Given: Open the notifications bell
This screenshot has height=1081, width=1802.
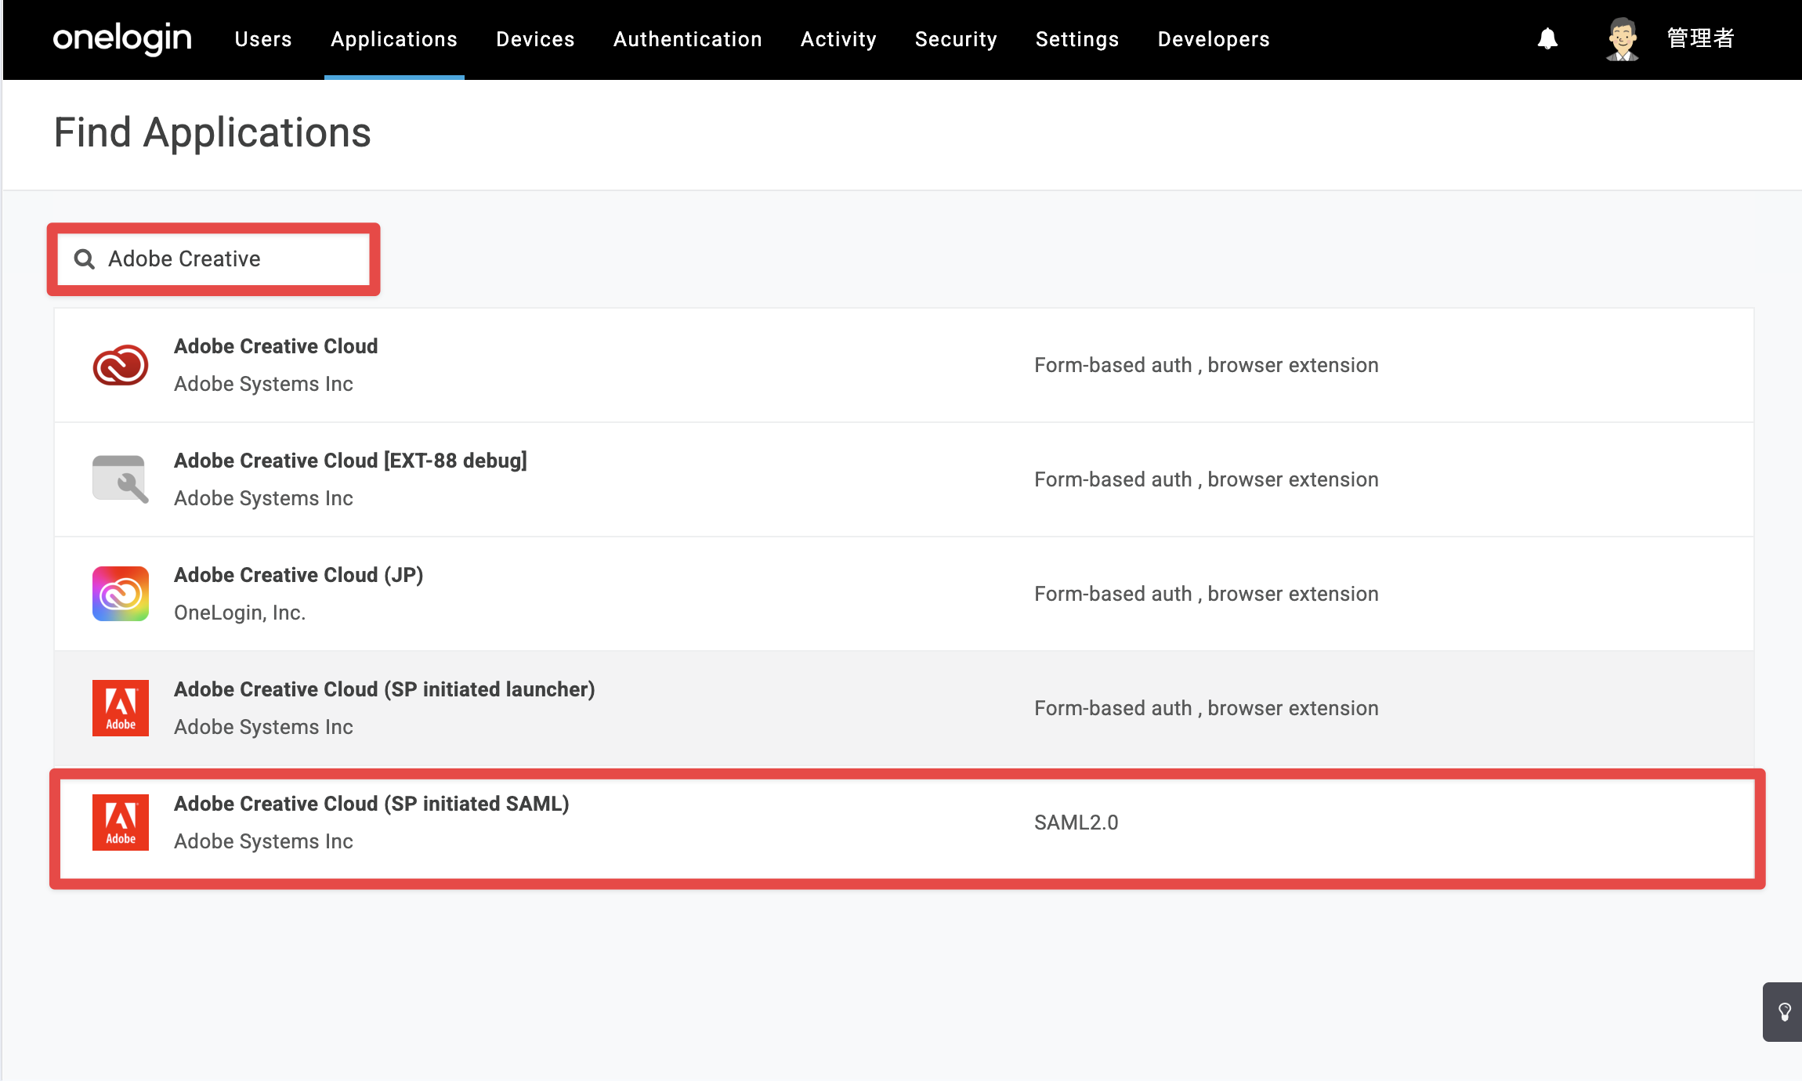Looking at the screenshot, I should pos(1547,38).
